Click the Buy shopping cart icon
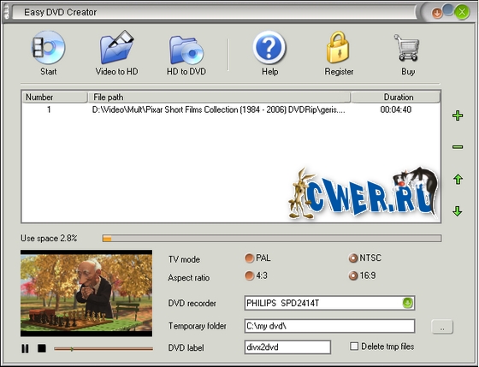 click(x=407, y=48)
